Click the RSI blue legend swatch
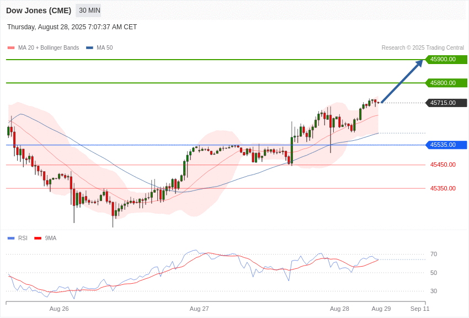Image resolution: width=469 pixels, height=318 pixels. pos(11,239)
